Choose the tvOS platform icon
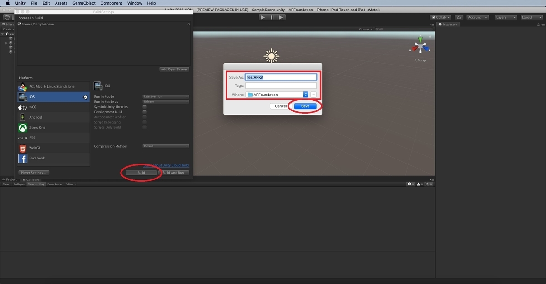The width and height of the screenshot is (546, 284). [x=23, y=107]
